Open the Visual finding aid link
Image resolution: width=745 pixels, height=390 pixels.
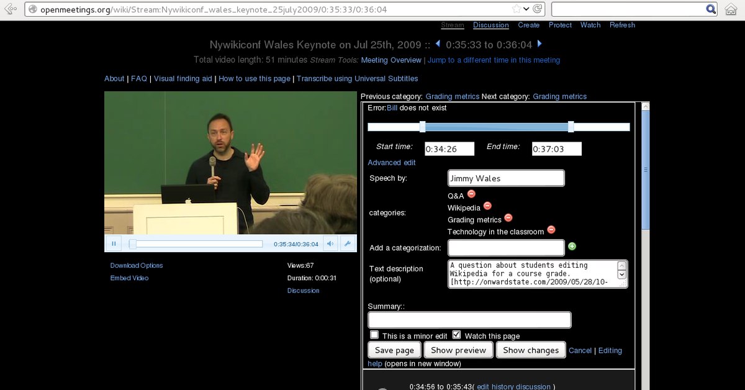tap(183, 79)
